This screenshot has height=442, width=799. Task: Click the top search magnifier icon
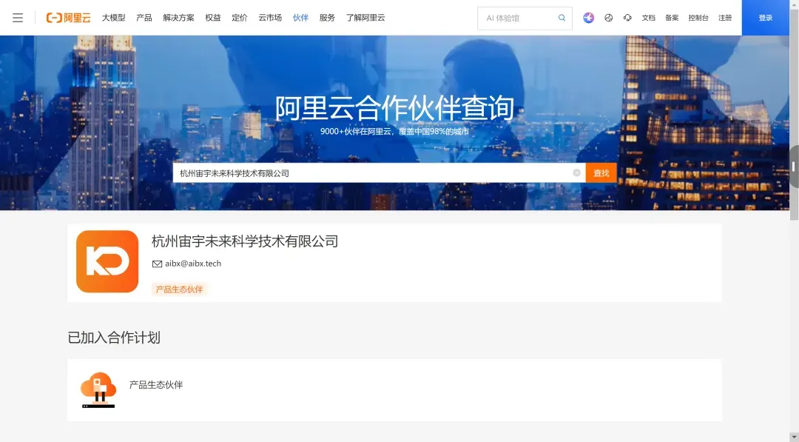click(x=562, y=18)
